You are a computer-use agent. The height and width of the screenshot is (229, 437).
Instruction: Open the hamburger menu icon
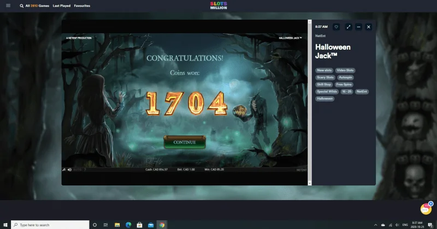click(8, 5)
